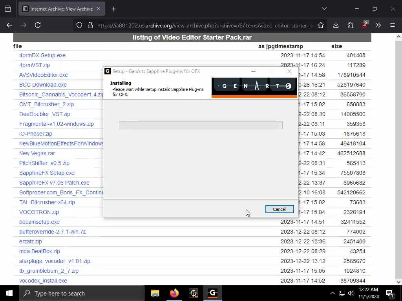
Task: Open the PitchShifter_v0.5.zip link
Action: click(44, 163)
